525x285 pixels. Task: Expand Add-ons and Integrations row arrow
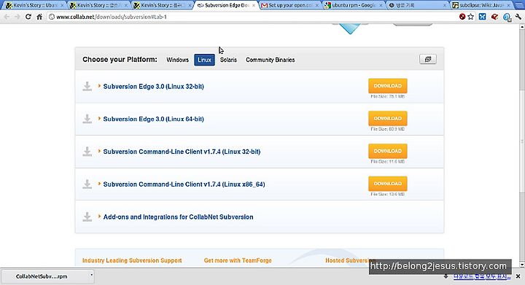[99, 216]
